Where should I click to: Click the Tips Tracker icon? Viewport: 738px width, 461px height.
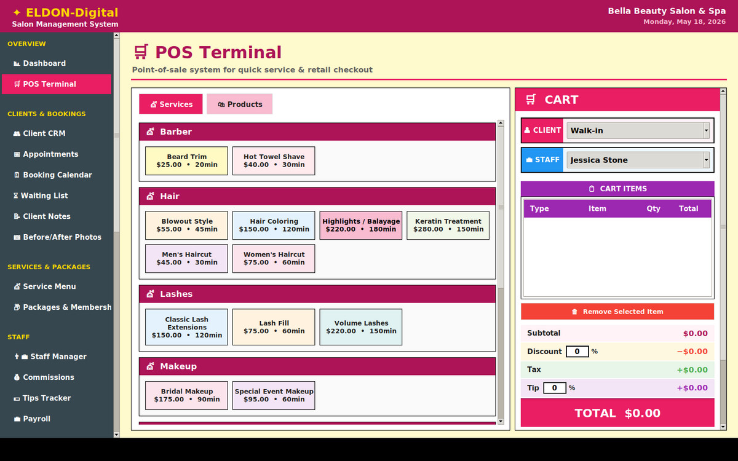(x=17, y=398)
